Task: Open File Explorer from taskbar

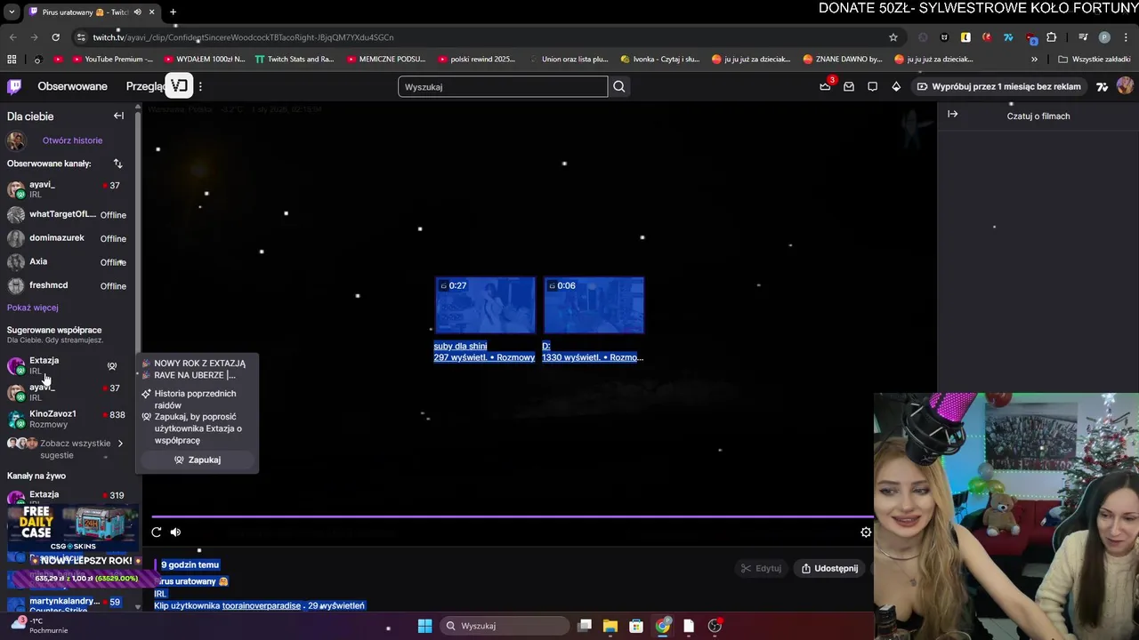Action: tap(610, 626)
